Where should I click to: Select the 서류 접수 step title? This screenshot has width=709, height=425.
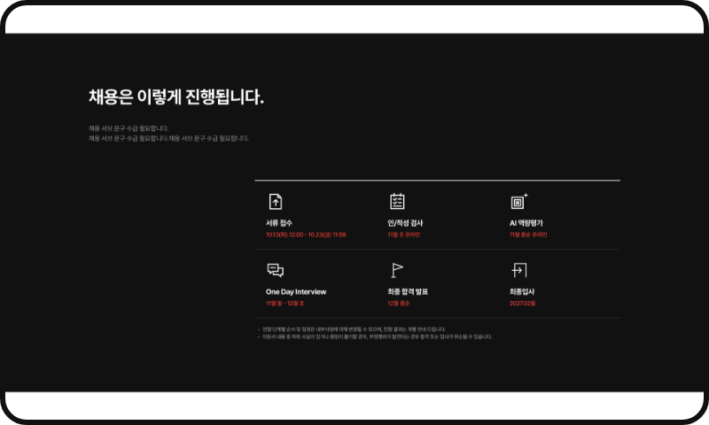point(279,223)
